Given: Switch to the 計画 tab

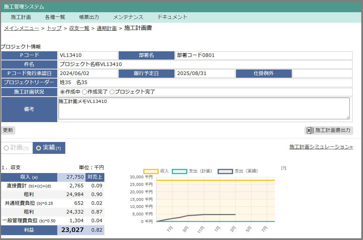Looking at the screenshot, I should tap(17, 148).
